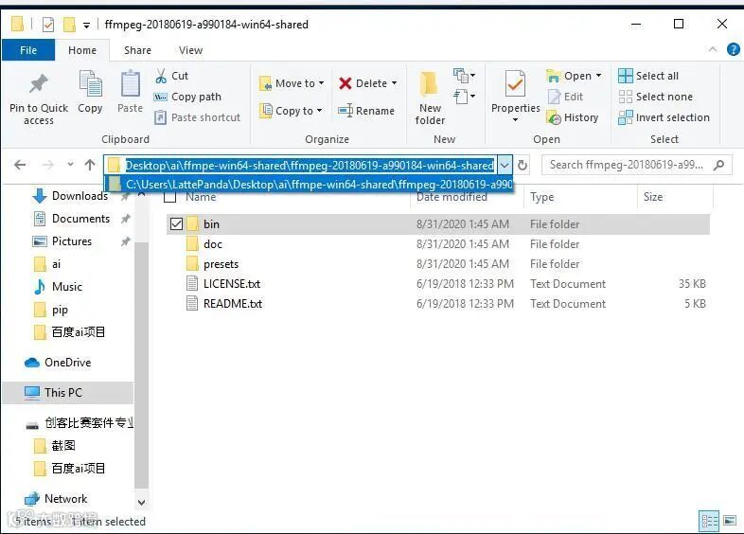Screen dimensions: 744x534
Task: Expand the Open dropdown arrow
Action: coord(599,76)
